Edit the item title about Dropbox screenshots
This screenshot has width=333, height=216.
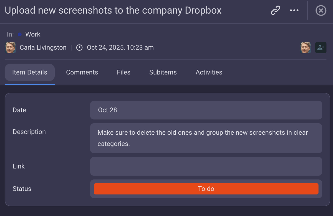pos(113,11)
